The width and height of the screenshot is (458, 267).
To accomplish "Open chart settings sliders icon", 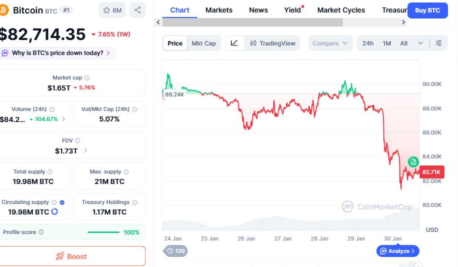I will click(x=439, y=43).
